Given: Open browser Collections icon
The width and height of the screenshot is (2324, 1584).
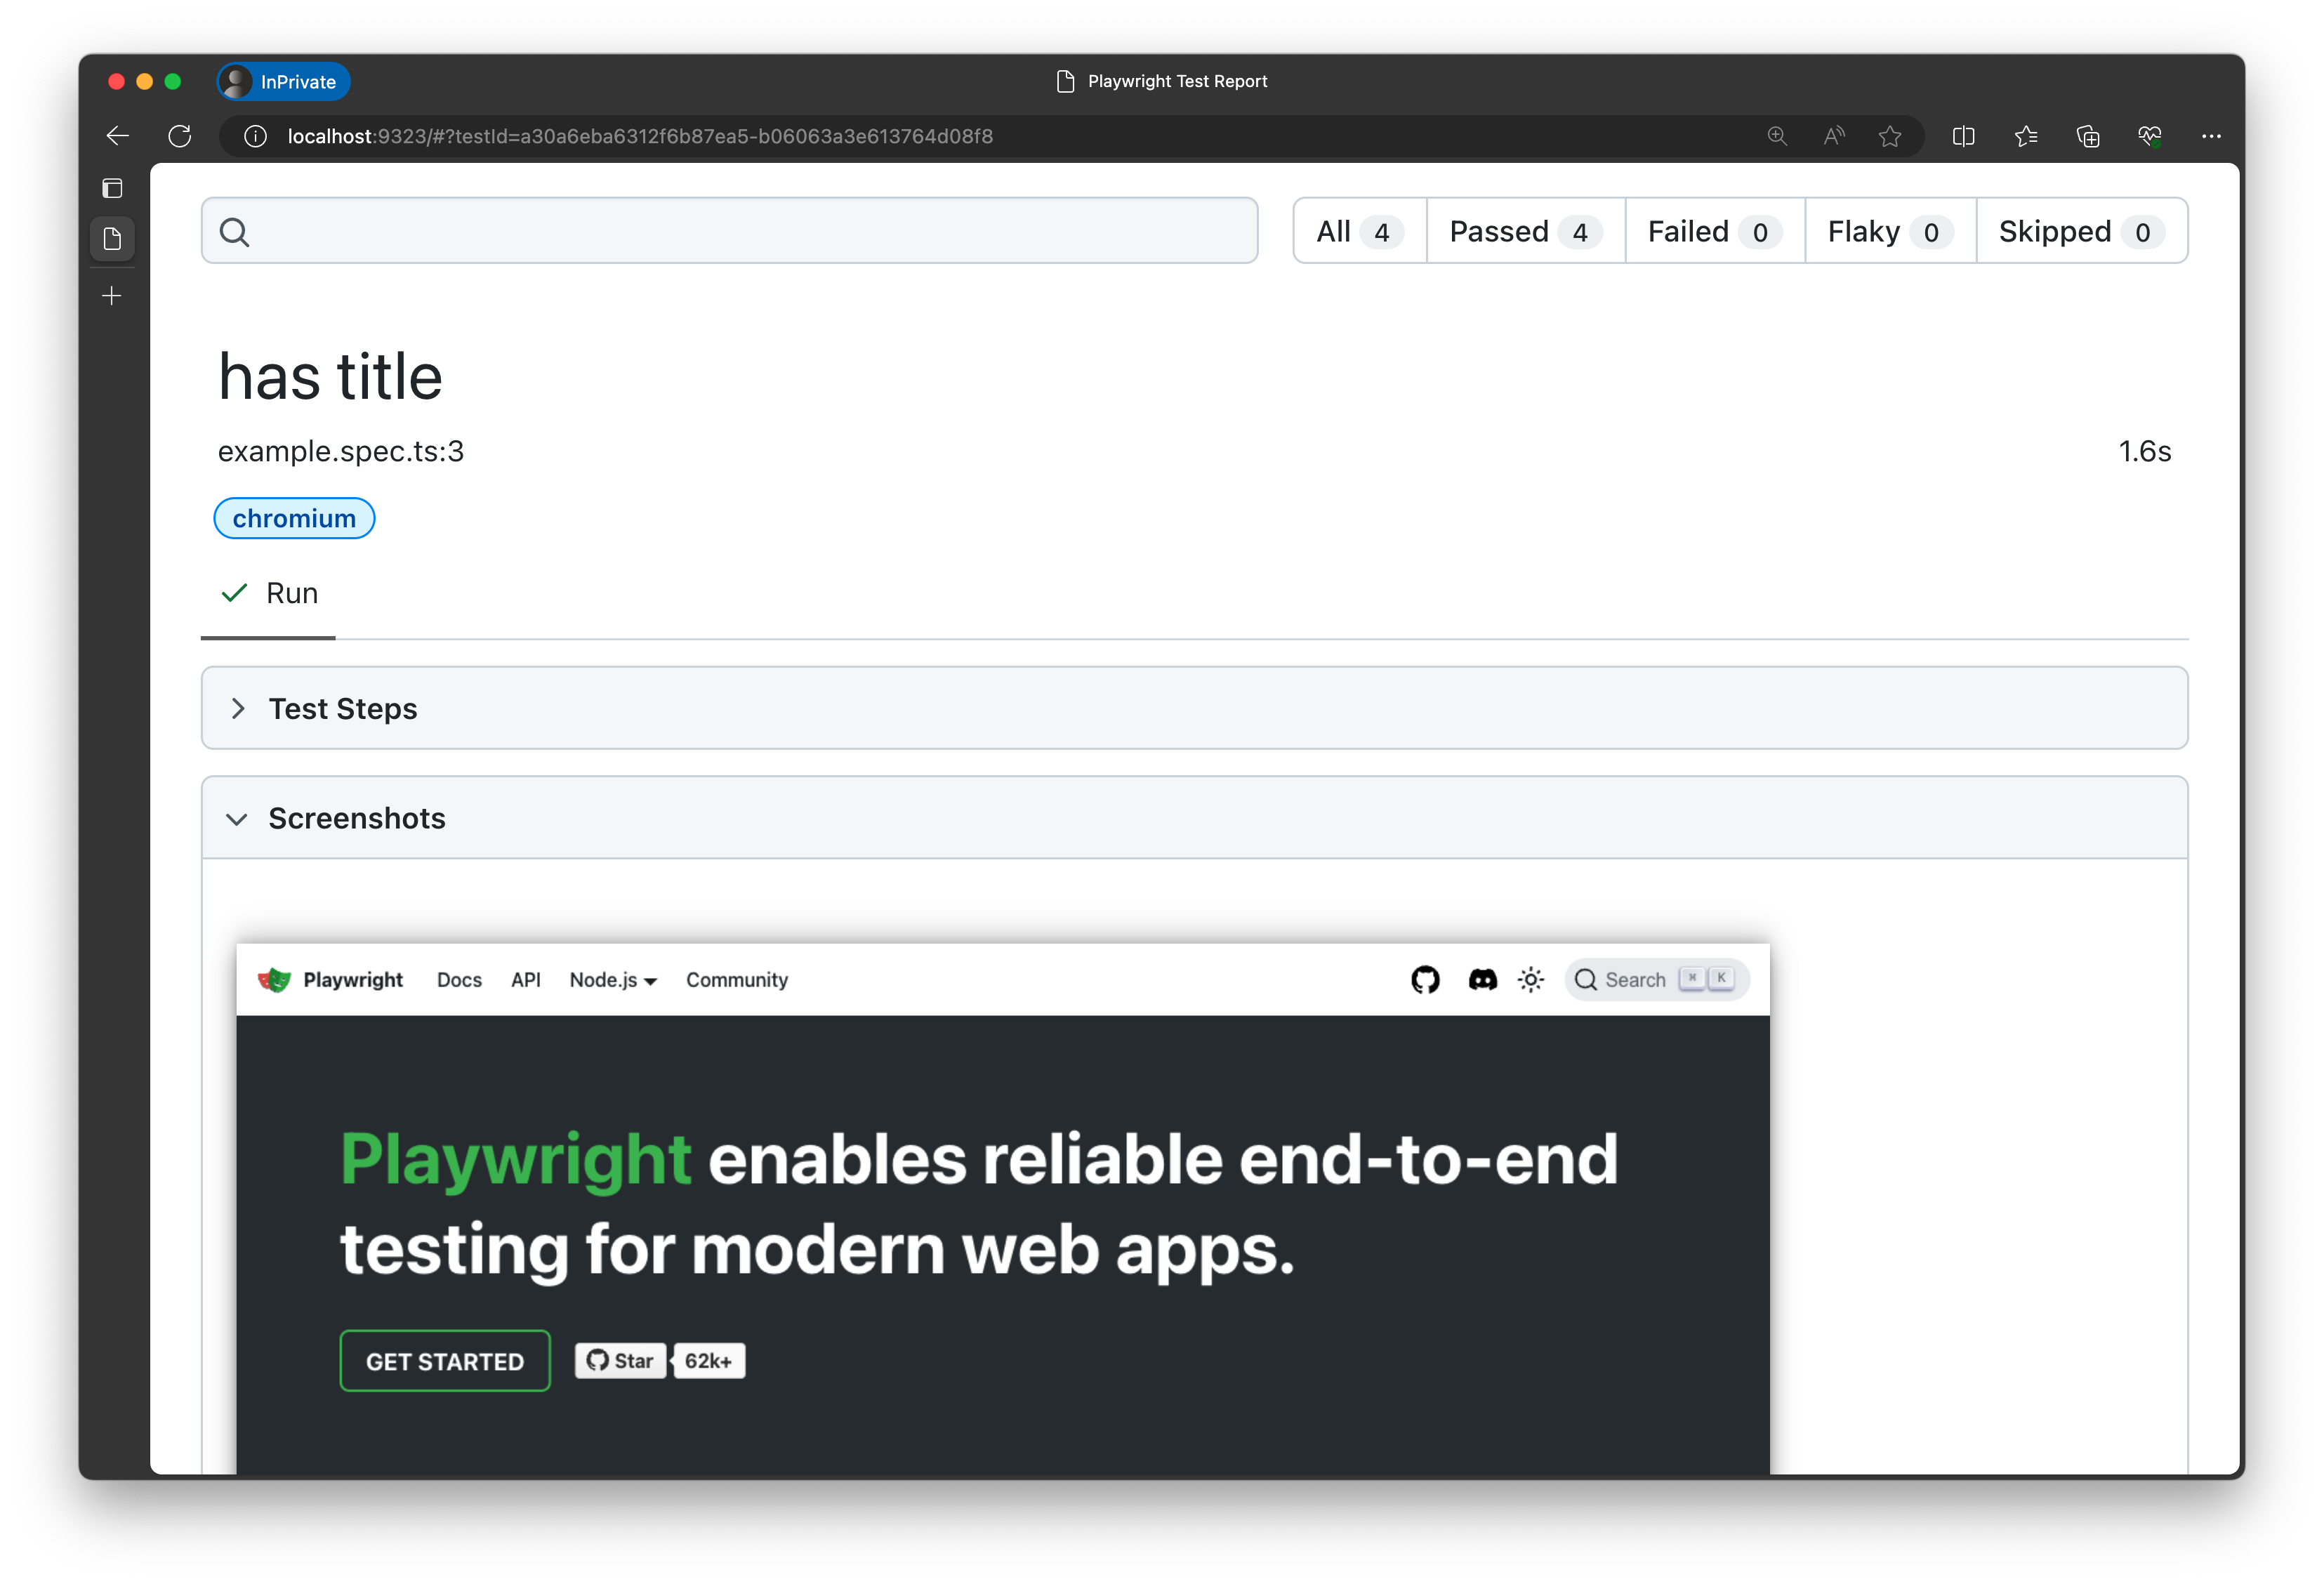Looking at the screenshot, I should [x=2088, y=136].
